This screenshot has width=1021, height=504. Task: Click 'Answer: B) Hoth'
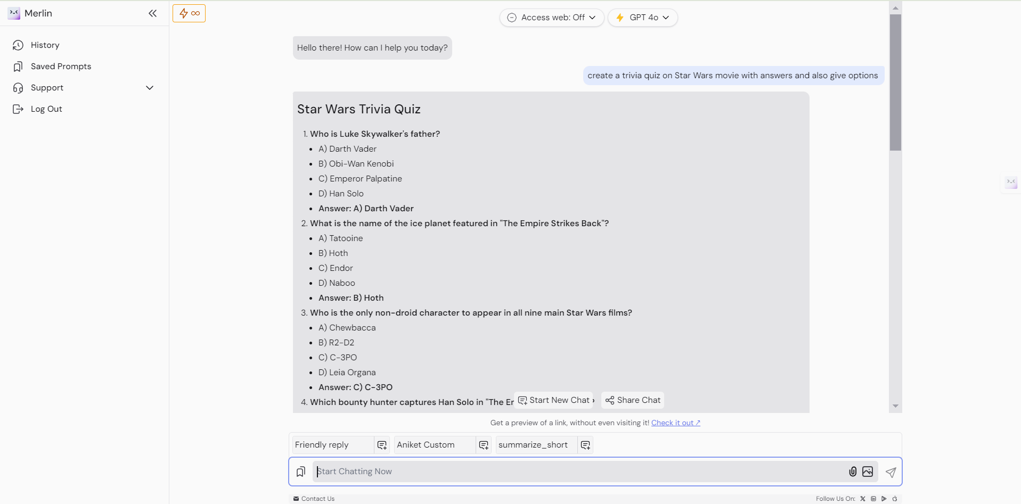[x=351, y=298]
